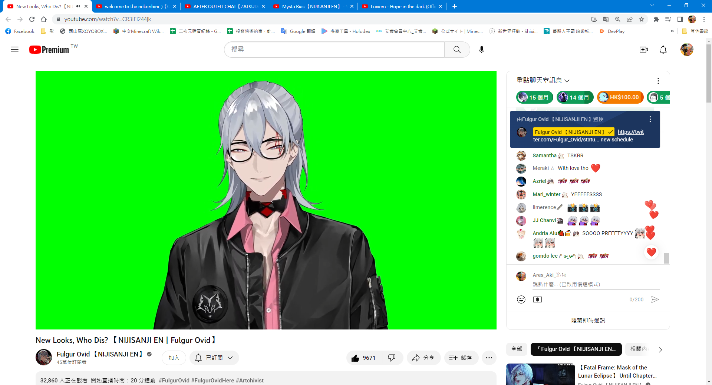This screenshot has width=712, height=385.
Task: Share the video
Action: point(423,358)
